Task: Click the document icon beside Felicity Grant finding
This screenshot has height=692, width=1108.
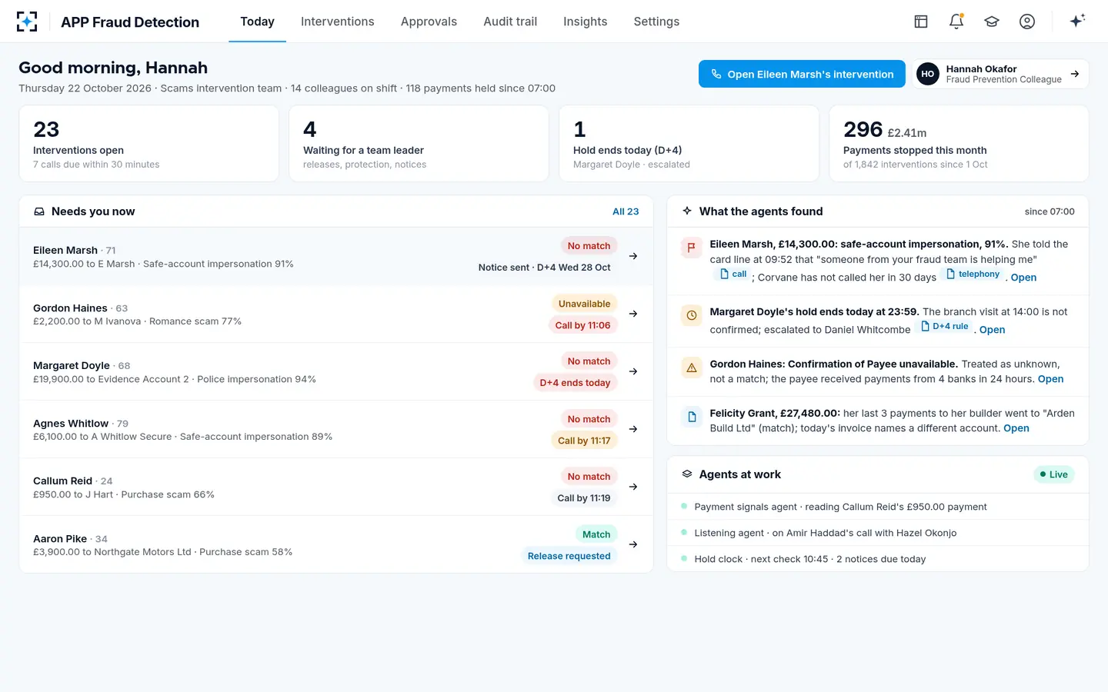Action: point(691,417)
